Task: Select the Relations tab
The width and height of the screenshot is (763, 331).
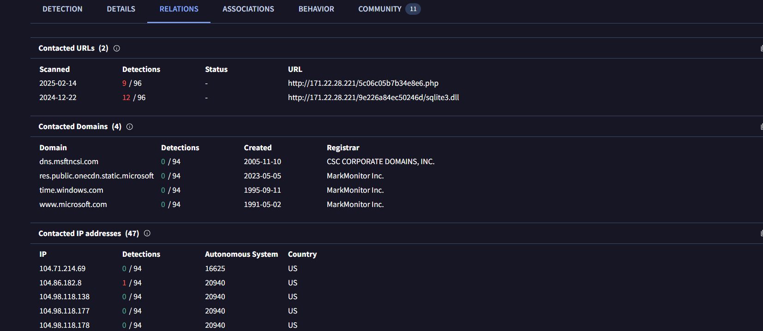Action: point(179,9)
